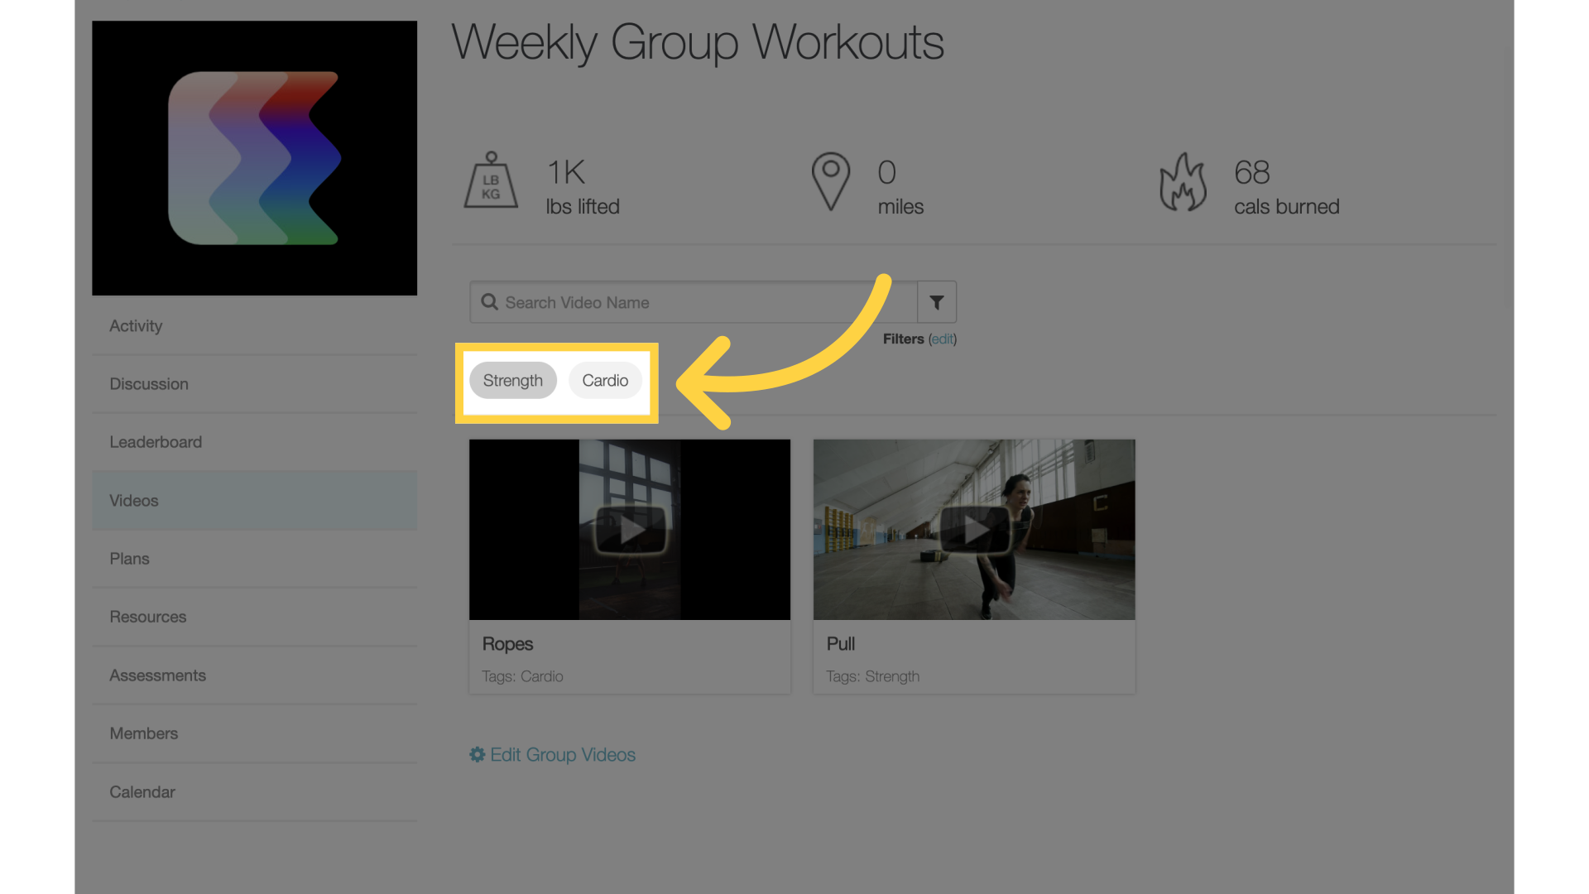This screenshot has width=1589, height=894.
Task: Open the Leaderboard section
Action: (155, 442)
